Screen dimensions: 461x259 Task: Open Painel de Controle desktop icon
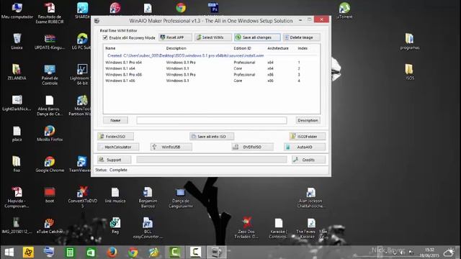click(x=50, y=74)
